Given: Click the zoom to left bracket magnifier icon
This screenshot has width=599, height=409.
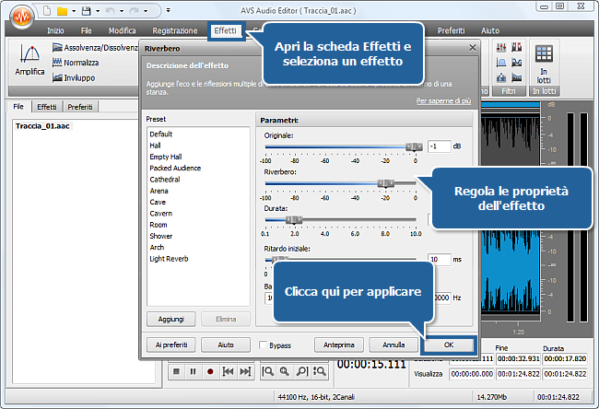Looking at the screenshot, I should 268,371.
